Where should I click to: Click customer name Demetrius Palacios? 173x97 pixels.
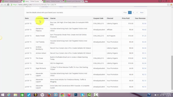click(39, 30)
